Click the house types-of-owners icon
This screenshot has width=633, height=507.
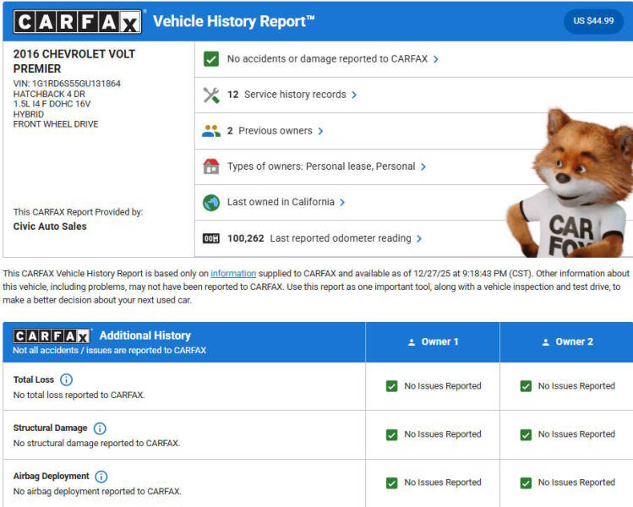pyautogui.click(x=211, y=166)
